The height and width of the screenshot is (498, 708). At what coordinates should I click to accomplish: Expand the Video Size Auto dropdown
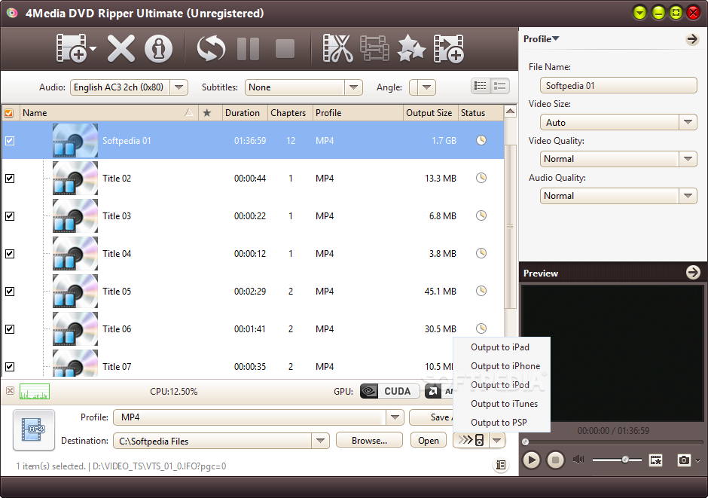688,122
